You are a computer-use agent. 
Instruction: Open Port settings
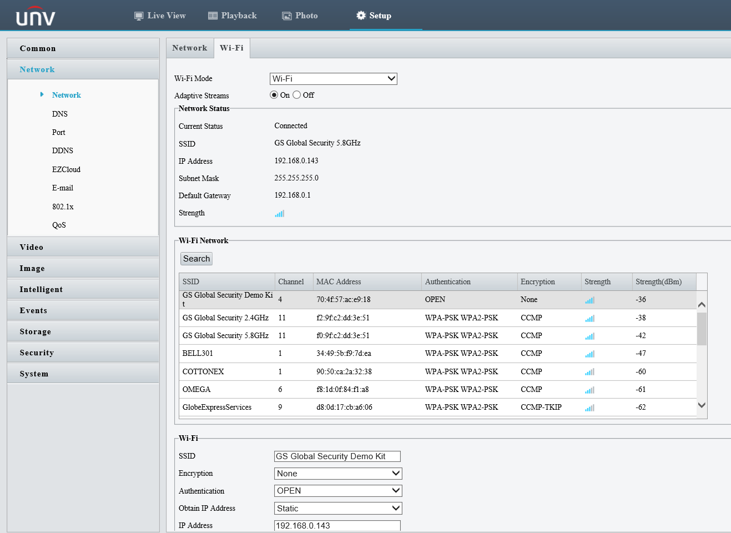(59, 132)
